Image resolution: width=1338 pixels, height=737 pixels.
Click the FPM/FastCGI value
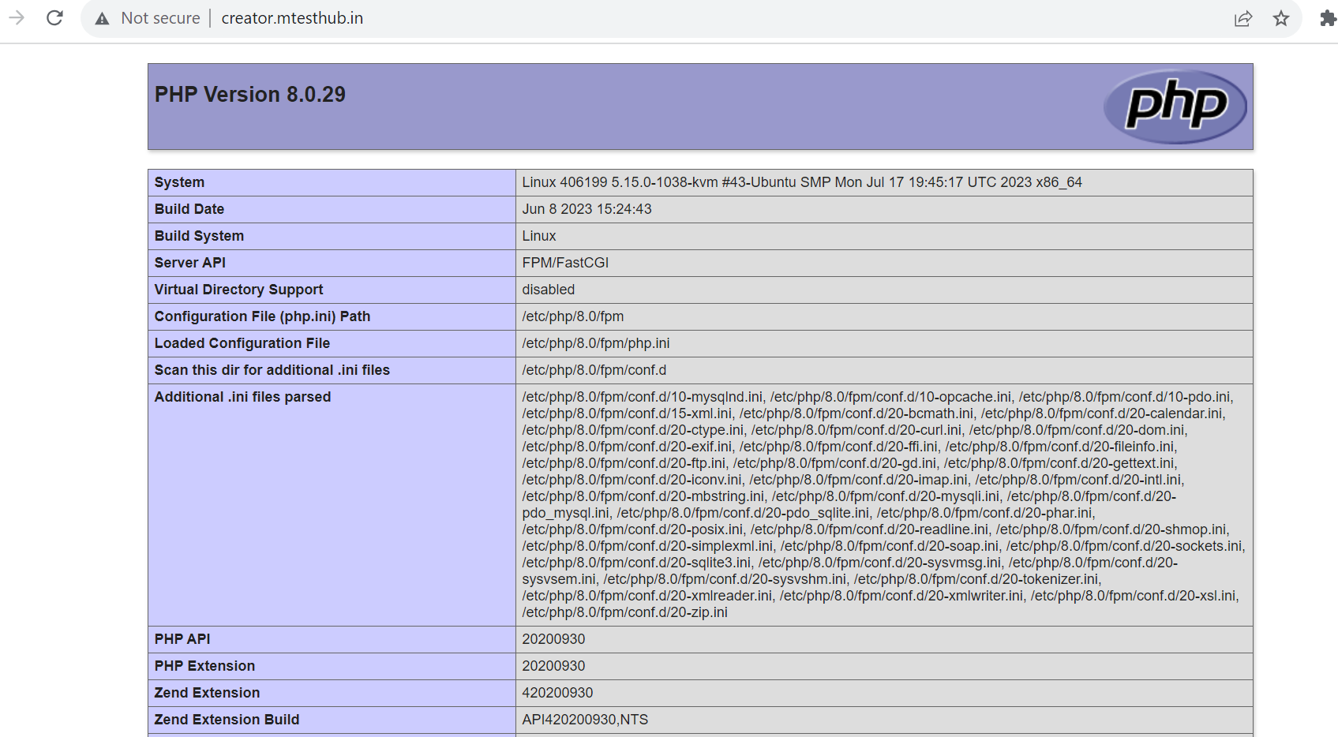tap(565, 263)
